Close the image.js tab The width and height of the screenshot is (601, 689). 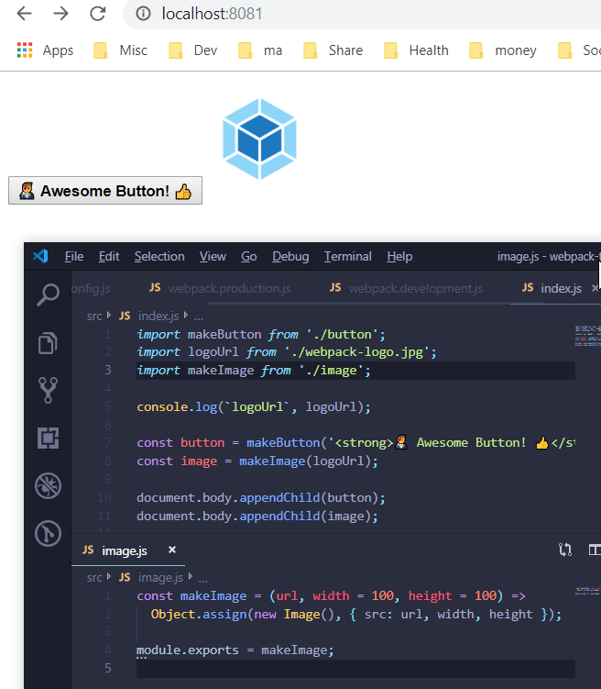[x=172, y=550]
